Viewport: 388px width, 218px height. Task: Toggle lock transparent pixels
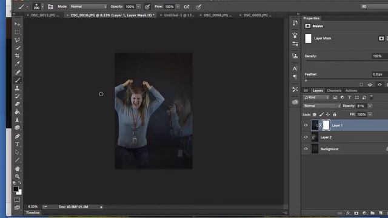tap(315, 114)
